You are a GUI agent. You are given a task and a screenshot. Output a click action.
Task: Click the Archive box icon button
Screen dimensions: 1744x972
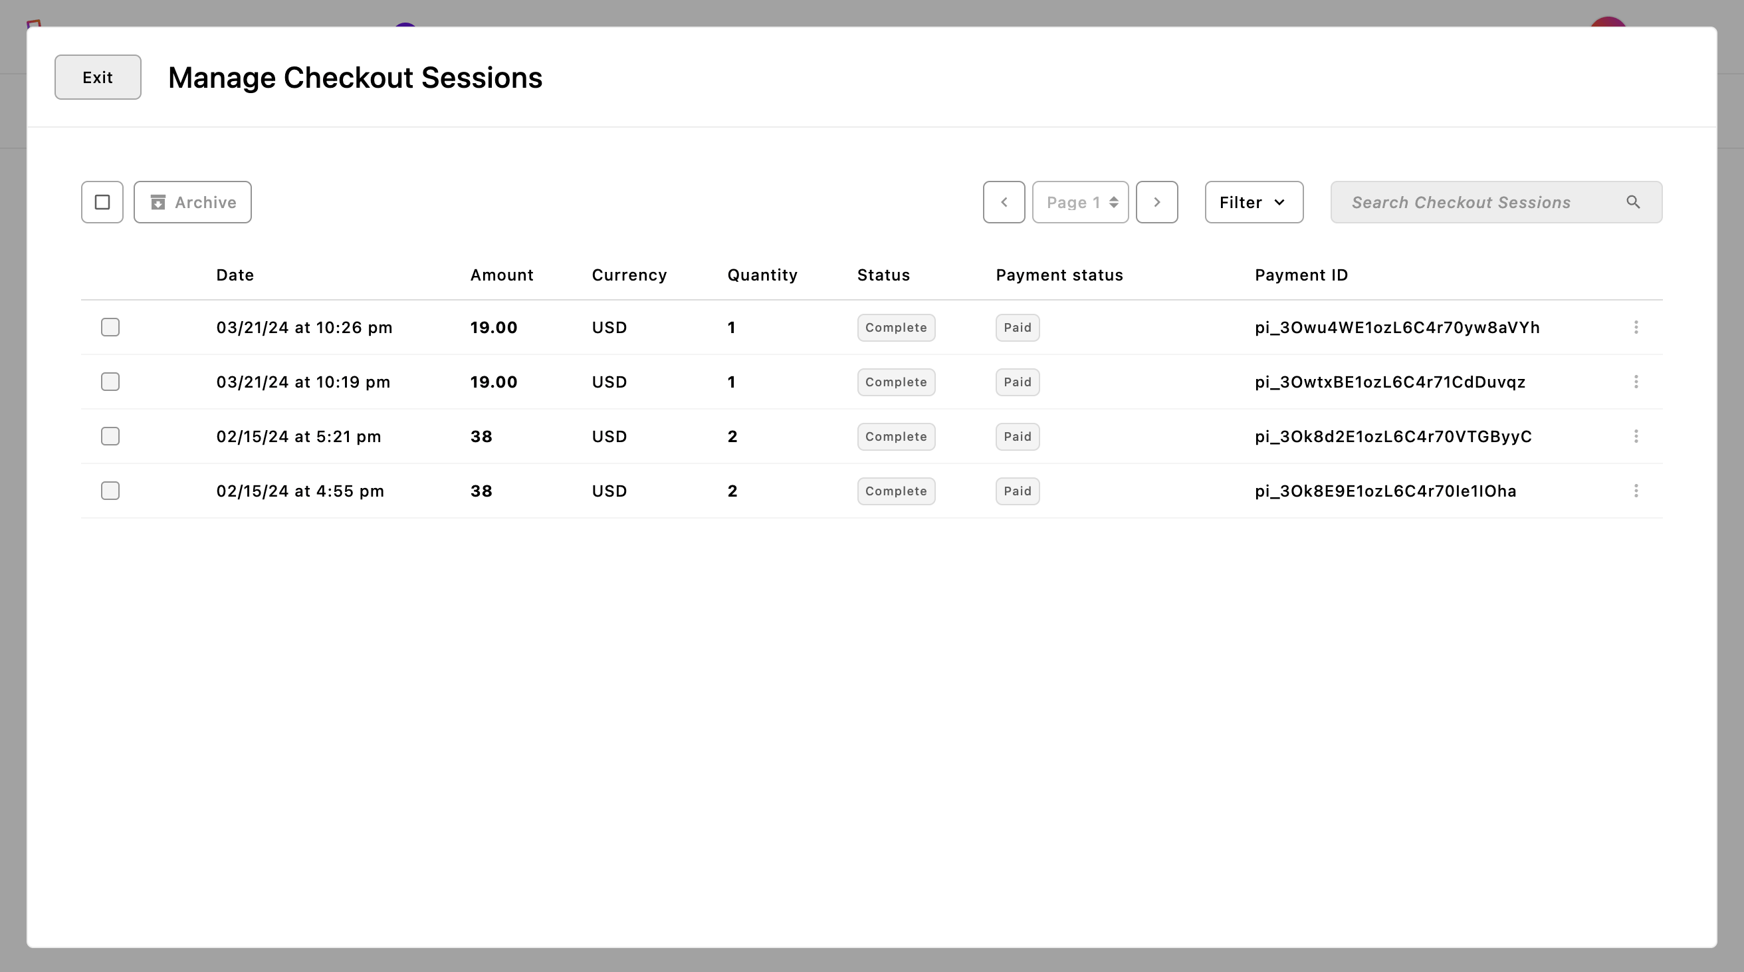click(x=192, y=202)
